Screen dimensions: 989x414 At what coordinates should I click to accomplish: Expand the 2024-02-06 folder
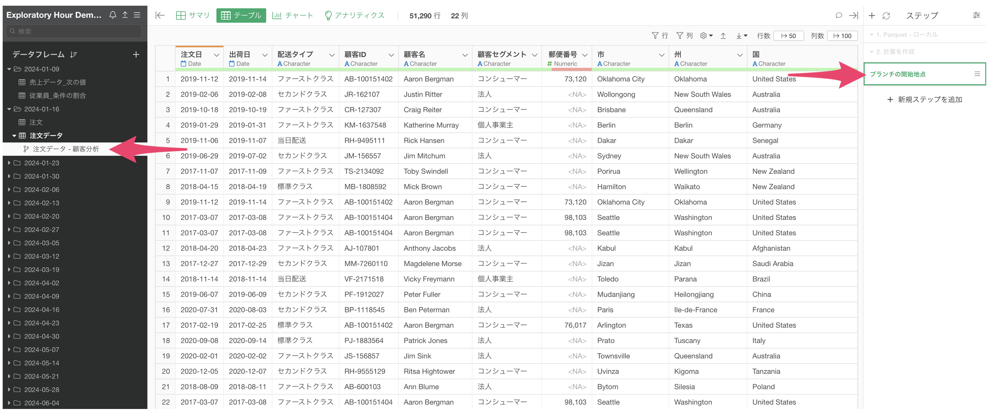pyautogui.click(x=9, y=189)
